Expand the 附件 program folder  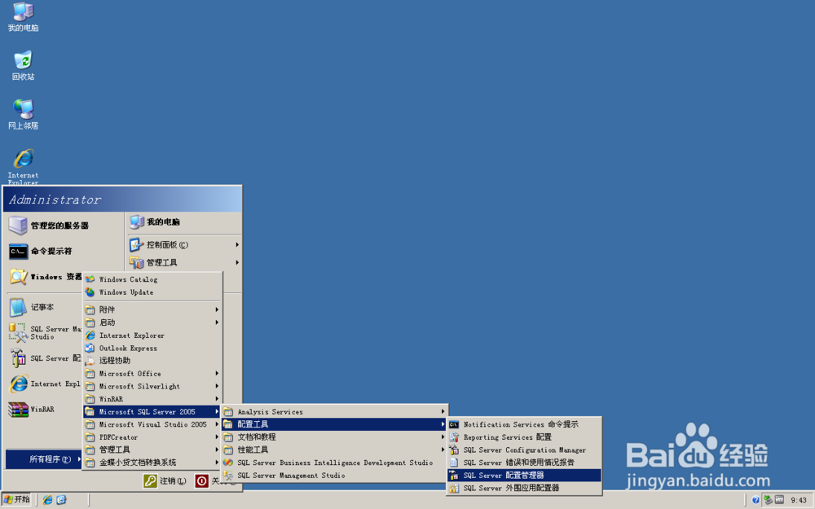(153, 309)
